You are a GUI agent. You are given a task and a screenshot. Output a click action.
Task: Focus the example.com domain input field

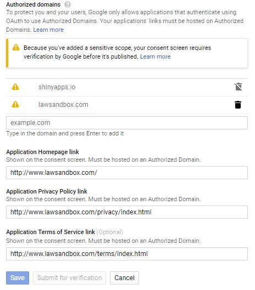(127, 123)
